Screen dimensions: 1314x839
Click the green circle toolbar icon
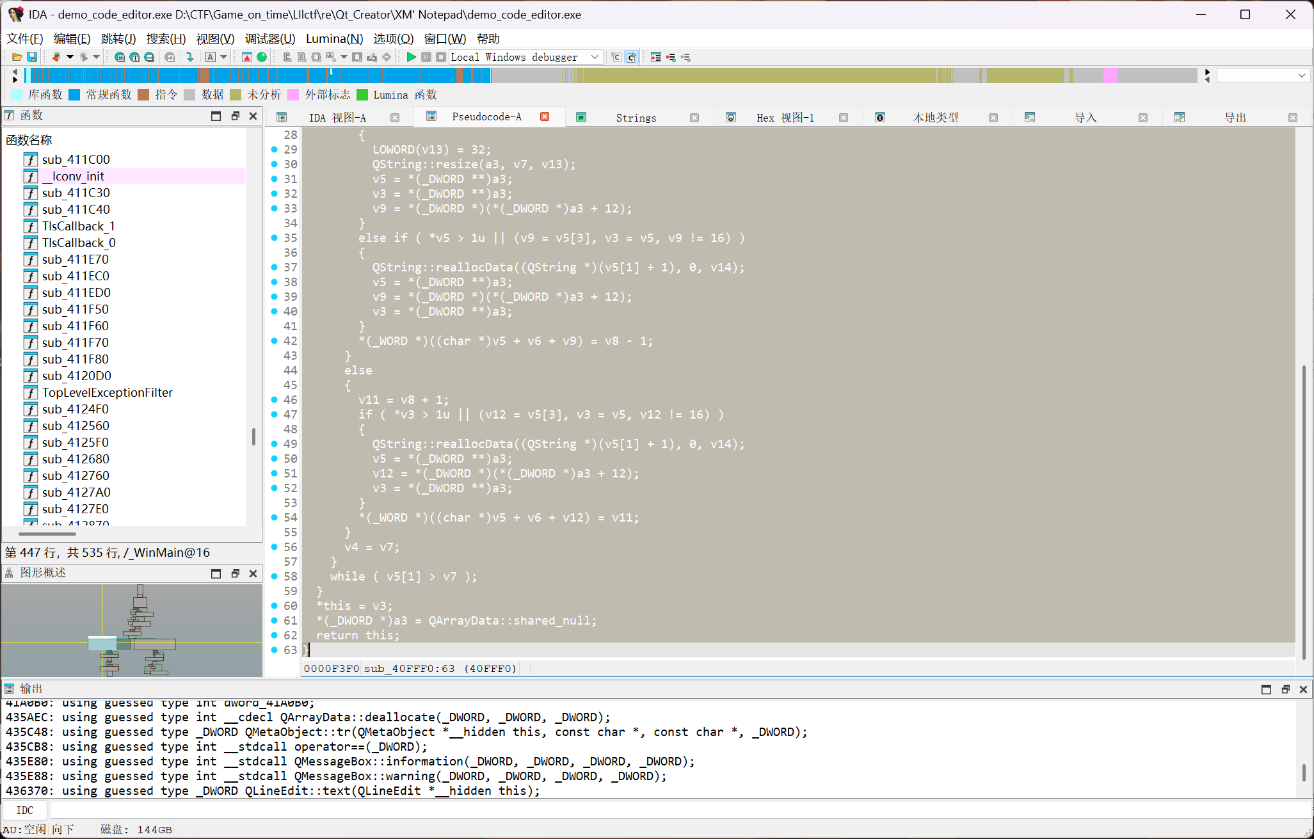[262, 57]
